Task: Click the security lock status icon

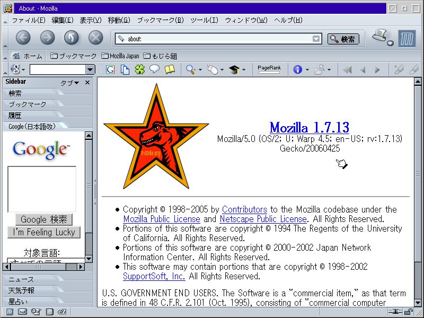Action: pos(409,312)
